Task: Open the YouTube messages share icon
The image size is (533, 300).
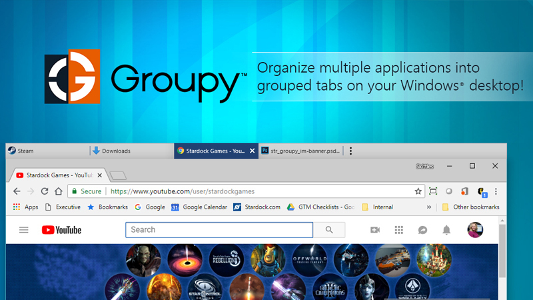Action: click(x=422, y=230)
